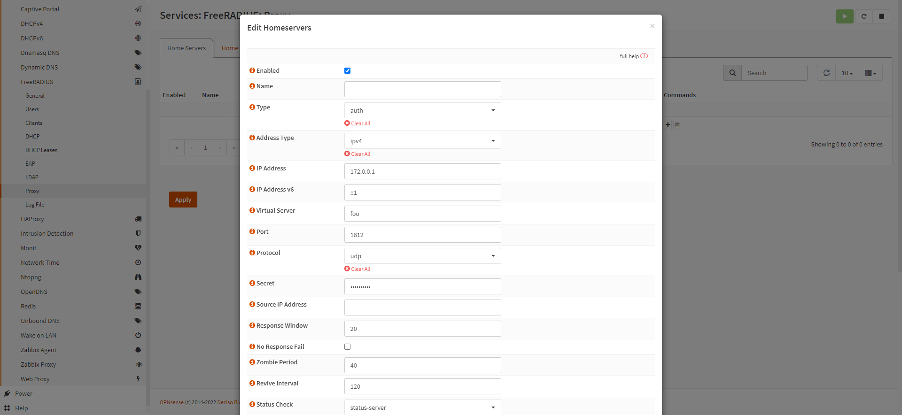The height and width of the screenshot is (415, 902).
Task: Click the info icon beside Virtual Server
Action: 252,210
